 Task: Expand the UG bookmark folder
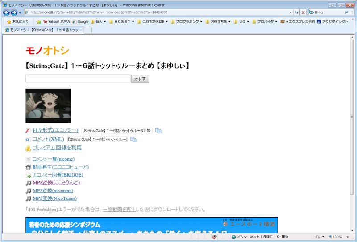coord(241,21)
